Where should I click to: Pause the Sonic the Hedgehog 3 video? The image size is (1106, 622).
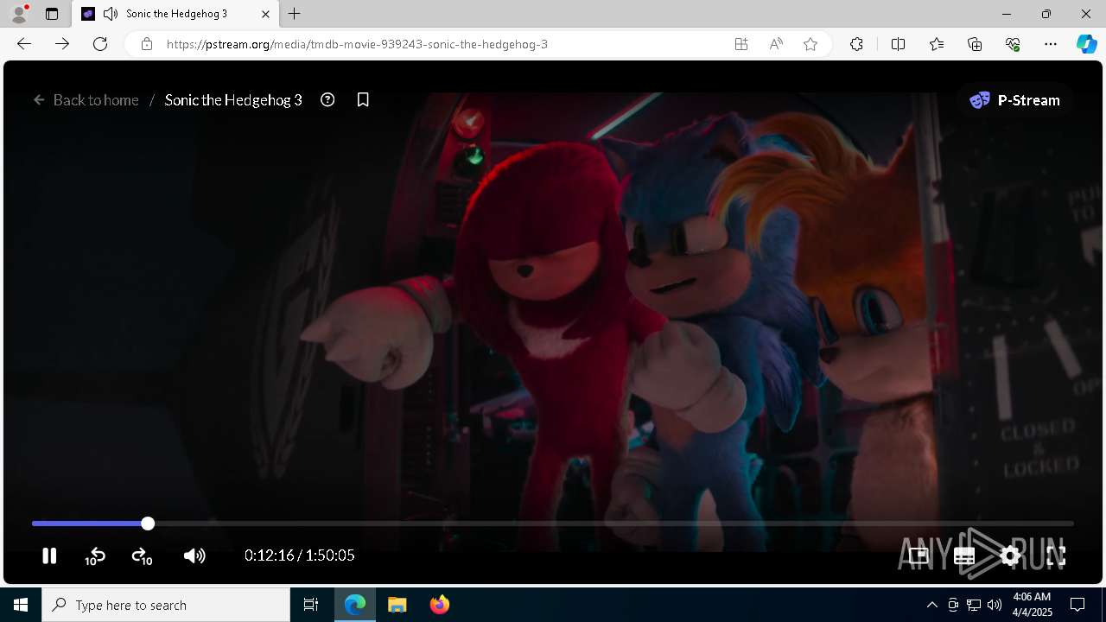(49, 555)
